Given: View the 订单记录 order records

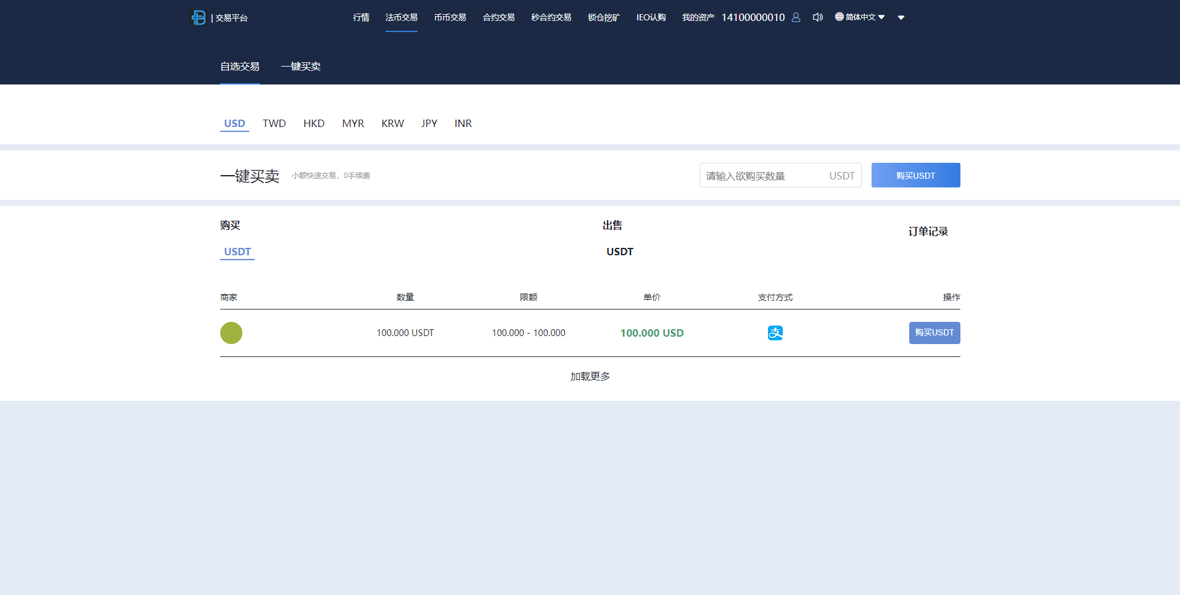Looking at the screenshot, I should (928, 231).
